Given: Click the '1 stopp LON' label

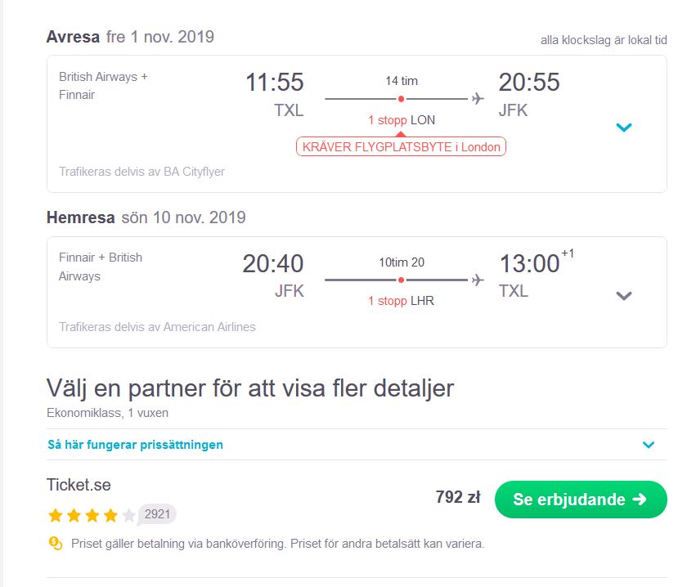Looking at the screenshot, I should (x=402, y=120).
